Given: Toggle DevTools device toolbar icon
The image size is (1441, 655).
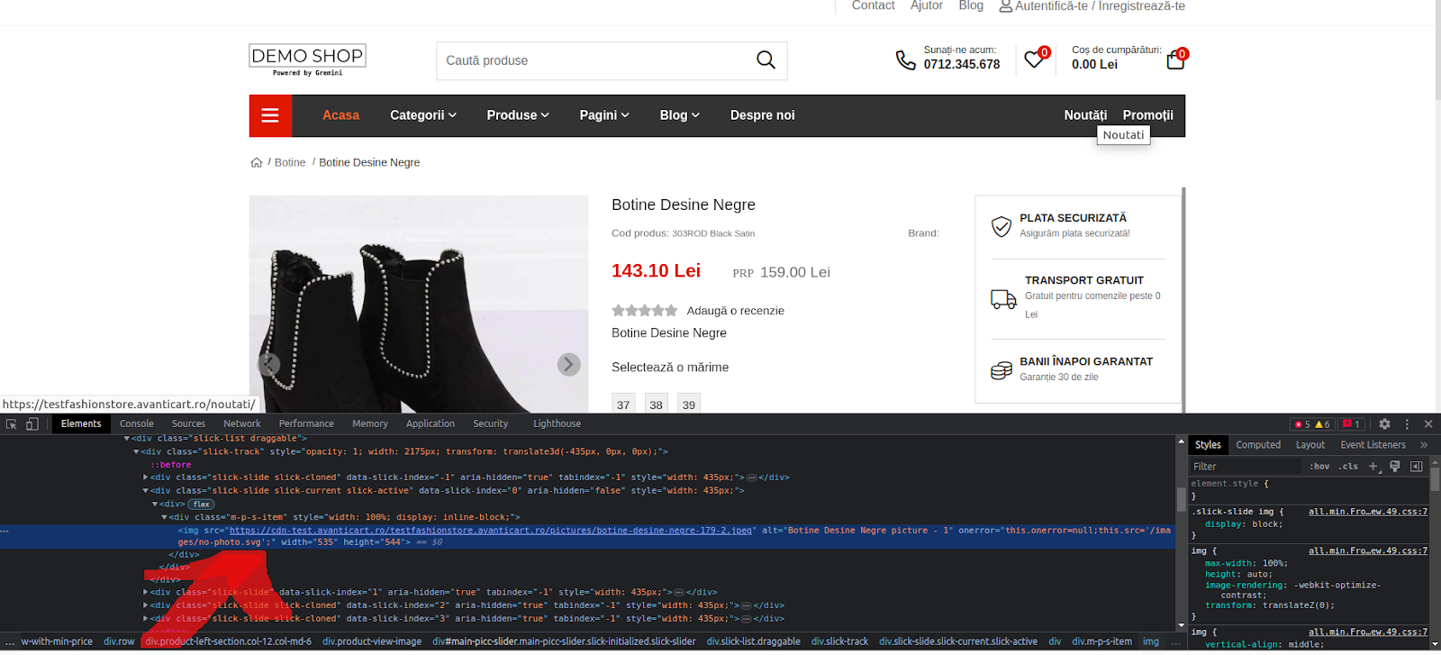Looking at the screenshot, I should (x=32, y=423).
